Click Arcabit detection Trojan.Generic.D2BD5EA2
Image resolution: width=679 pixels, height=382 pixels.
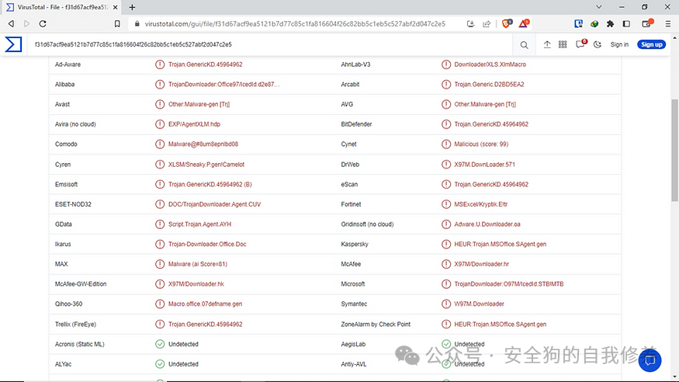click(489, 85)
